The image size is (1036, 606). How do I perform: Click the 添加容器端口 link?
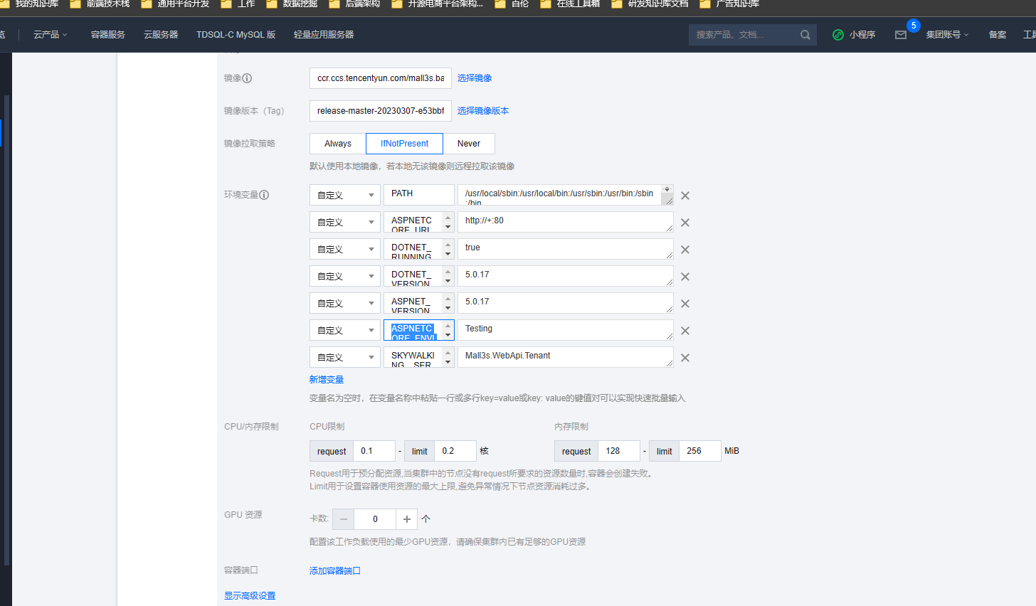(x=335, y=571)
